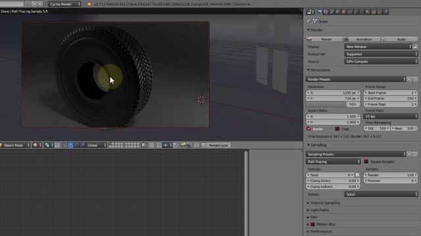Open the Object Mode dropdown

[15, 145]
